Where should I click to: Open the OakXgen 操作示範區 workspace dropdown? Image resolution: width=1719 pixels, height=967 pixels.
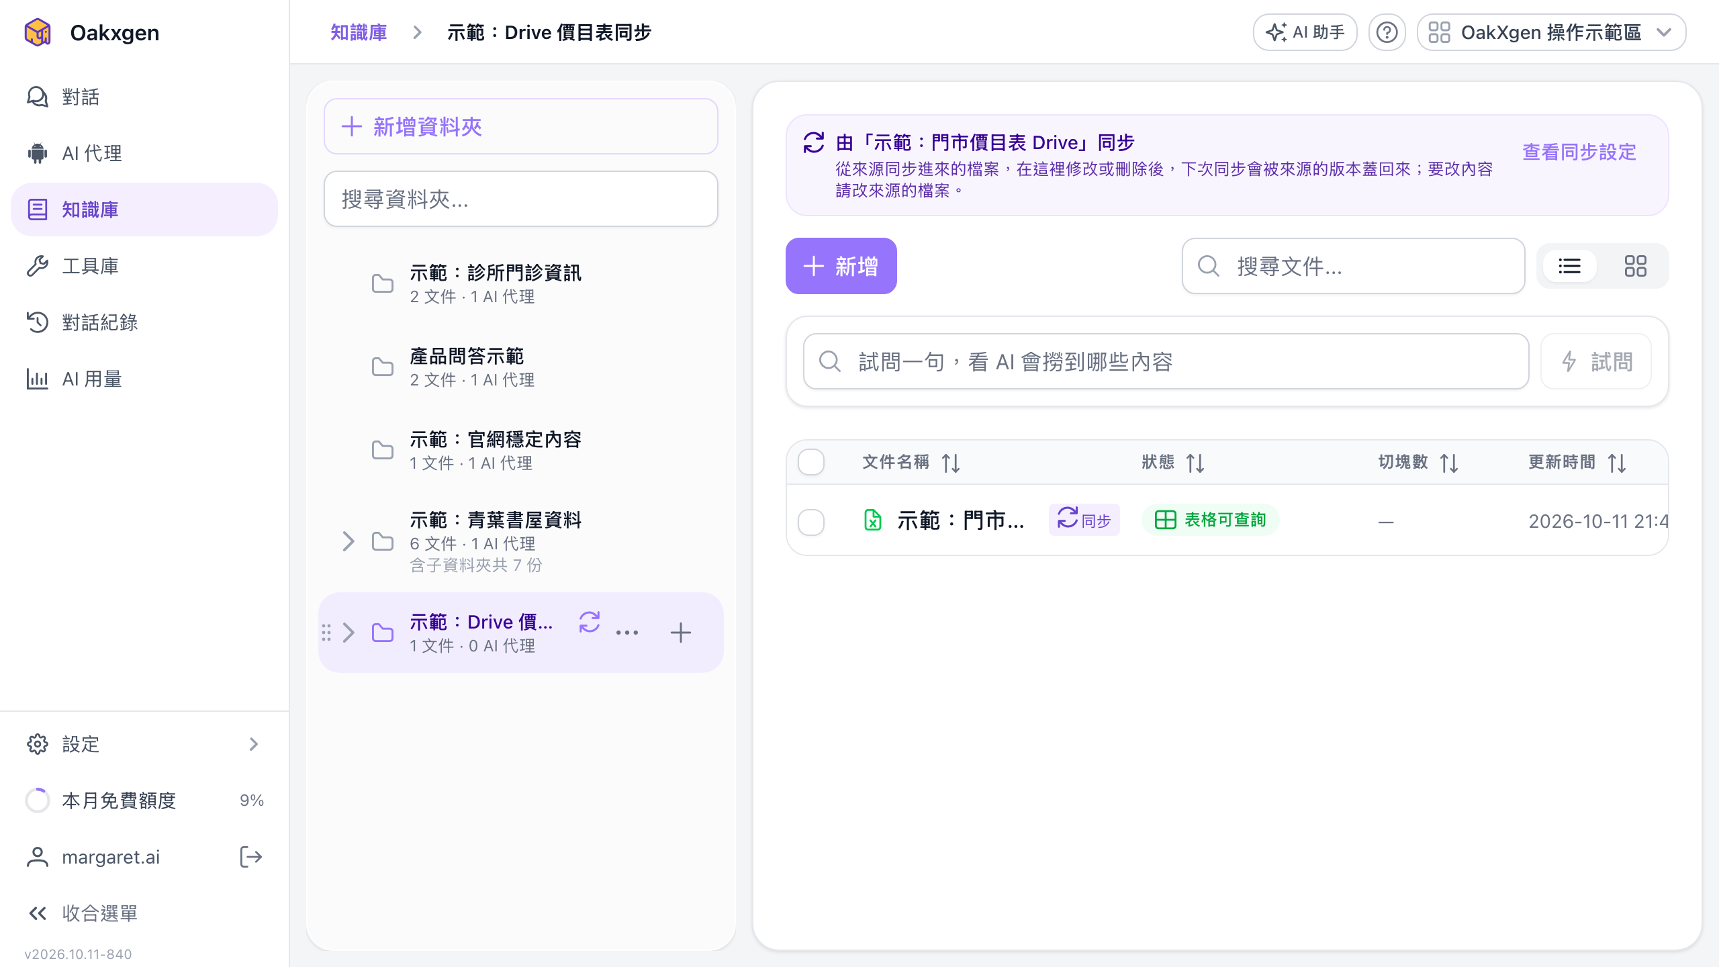(1551, 32)
